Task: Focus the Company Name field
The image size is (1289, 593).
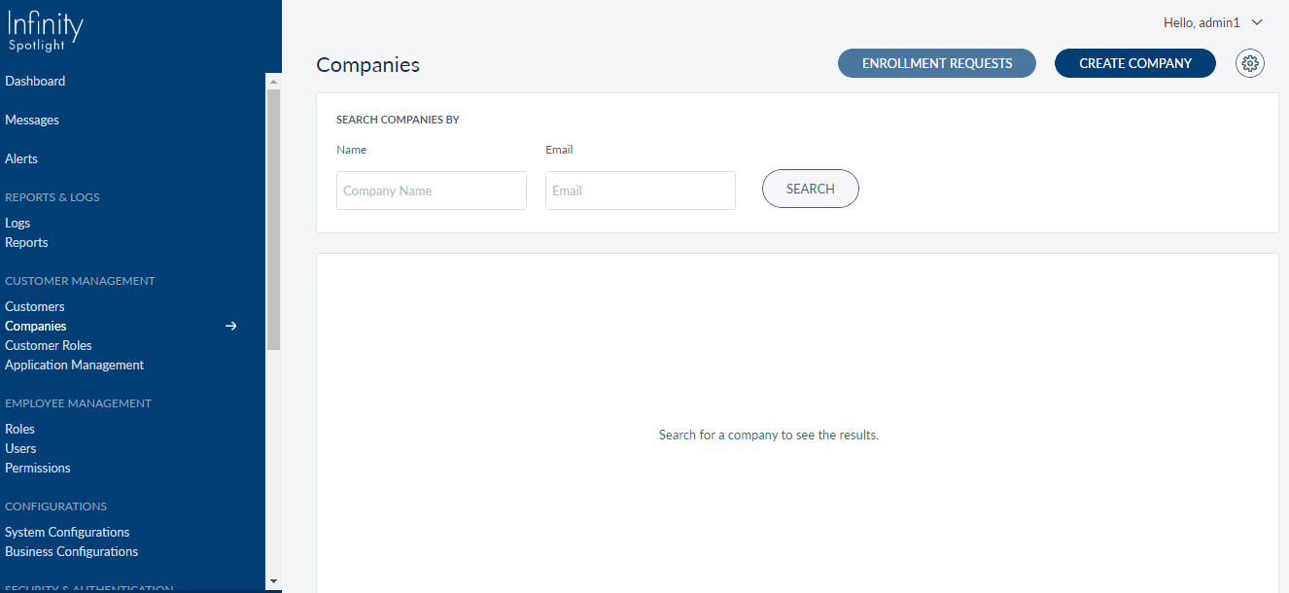Action: (x=431, y=191)
